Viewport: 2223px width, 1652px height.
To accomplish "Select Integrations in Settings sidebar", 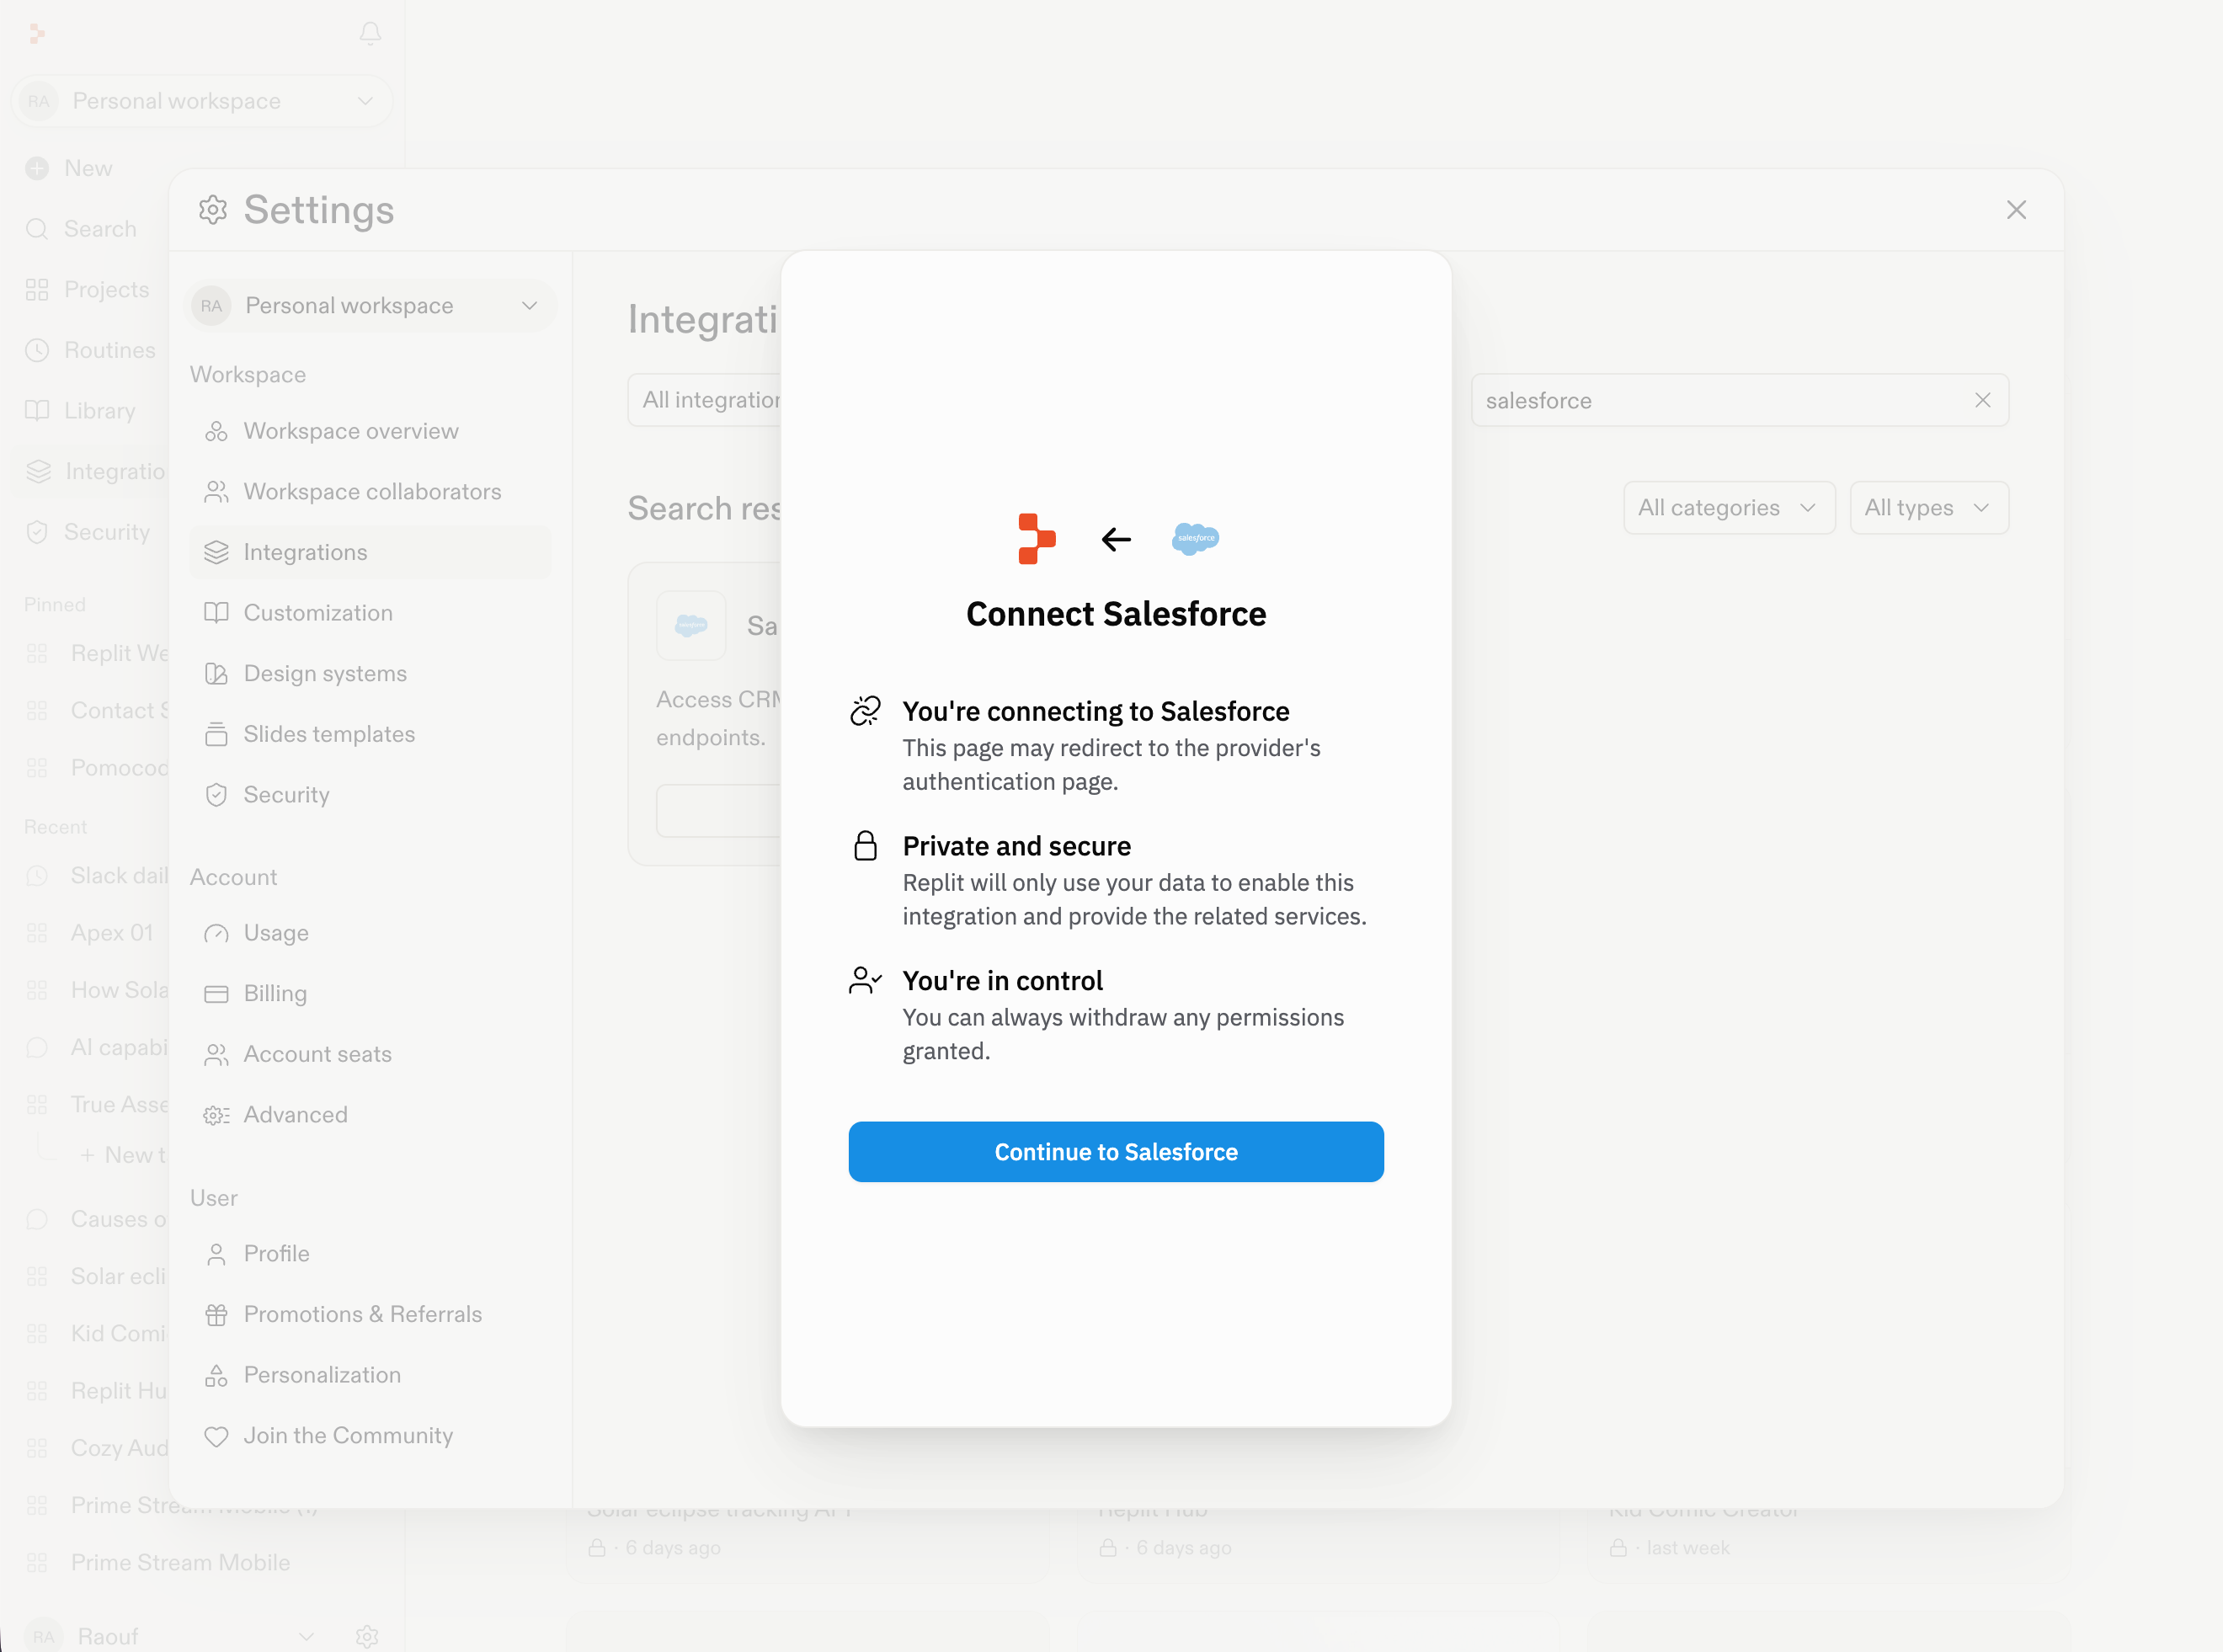I will point(370,552).
